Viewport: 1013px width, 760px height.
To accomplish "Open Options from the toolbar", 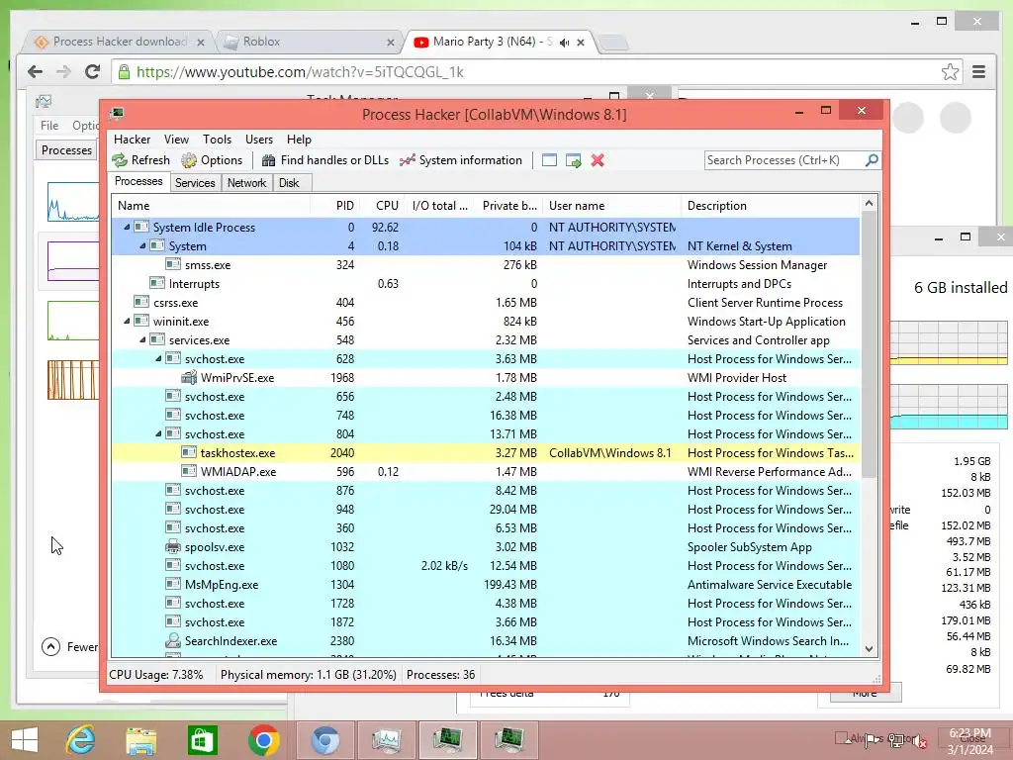I will coord(212,160).
